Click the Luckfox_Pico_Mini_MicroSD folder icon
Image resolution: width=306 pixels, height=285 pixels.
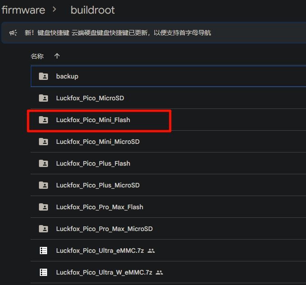tap(43, 142)
